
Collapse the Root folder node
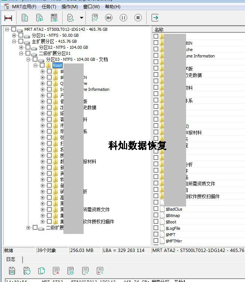[35, 65]
